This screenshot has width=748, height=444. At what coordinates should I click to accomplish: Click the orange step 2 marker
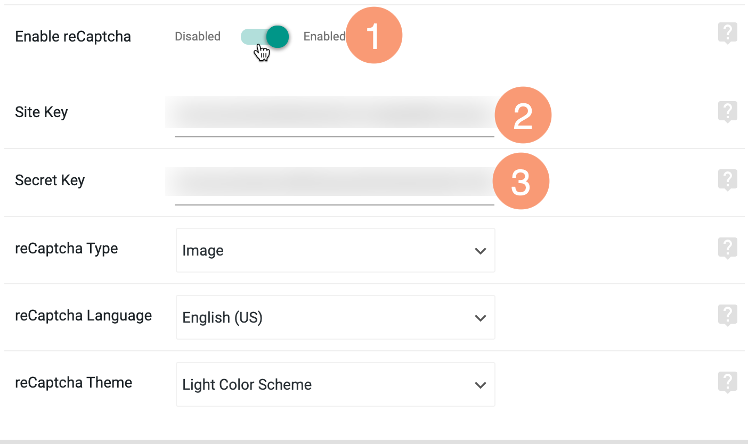coord(523,115)
